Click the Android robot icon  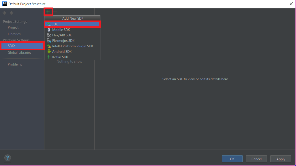coord(49,52)
